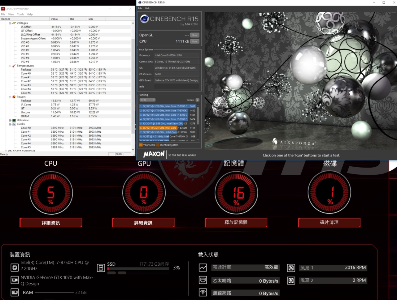Collapse the Powers tree node

(x=10, y=97)
